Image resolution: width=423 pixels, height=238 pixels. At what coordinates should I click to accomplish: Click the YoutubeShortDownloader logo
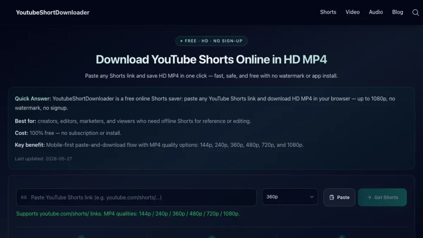pyautogui.click(x=52, y=12)
